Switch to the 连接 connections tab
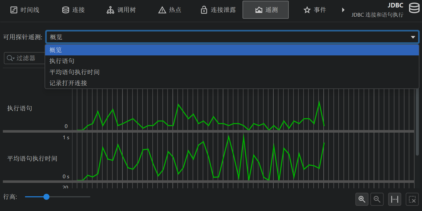Viewport: 422px width, 211px height. point(74,10)
